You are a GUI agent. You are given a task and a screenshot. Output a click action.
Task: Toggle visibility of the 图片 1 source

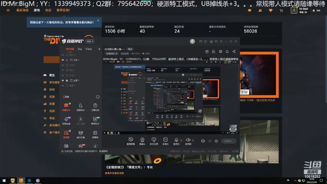63,70
